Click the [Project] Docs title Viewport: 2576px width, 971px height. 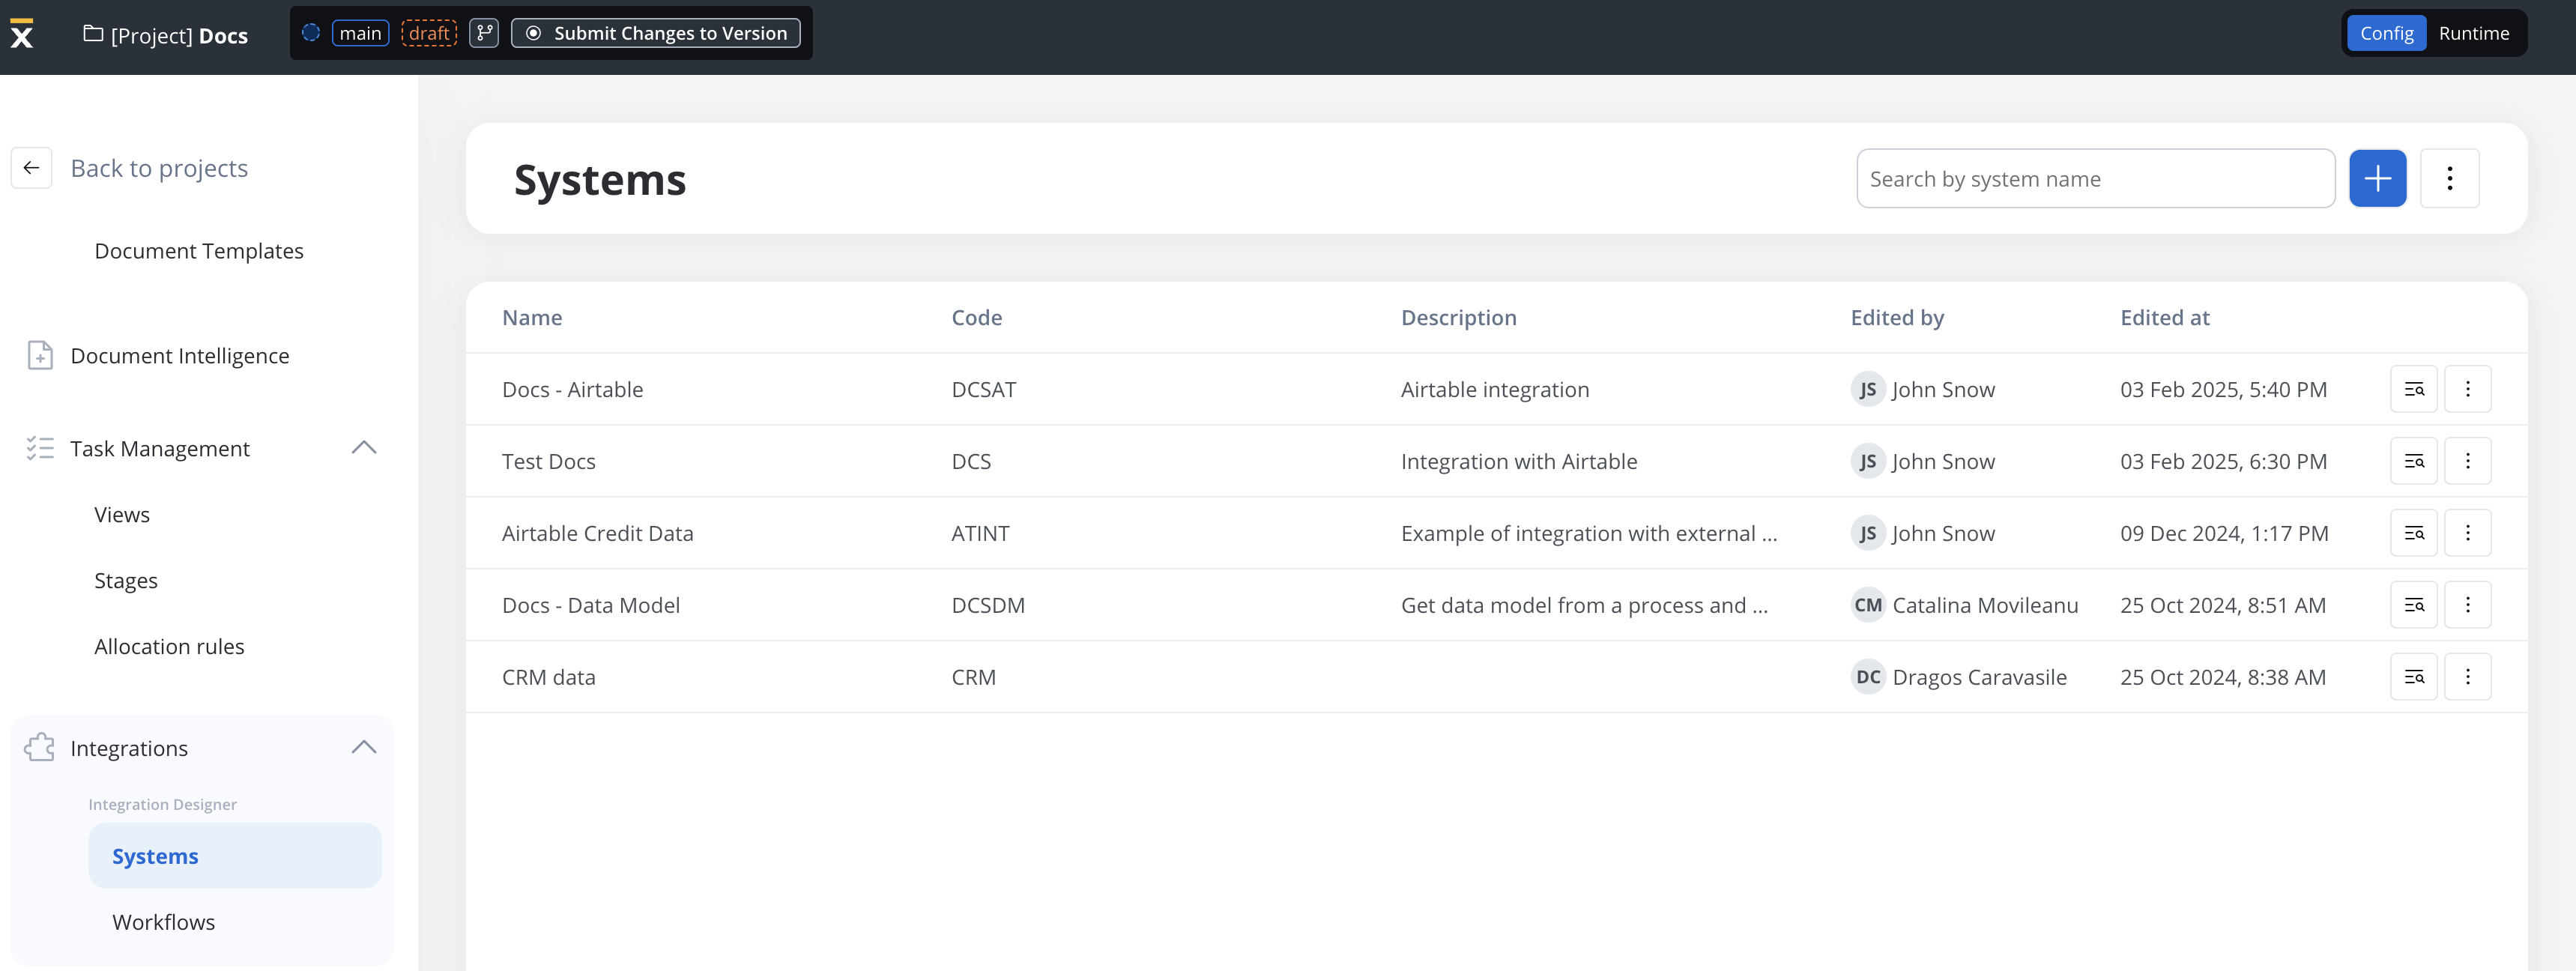pos(179,36)
